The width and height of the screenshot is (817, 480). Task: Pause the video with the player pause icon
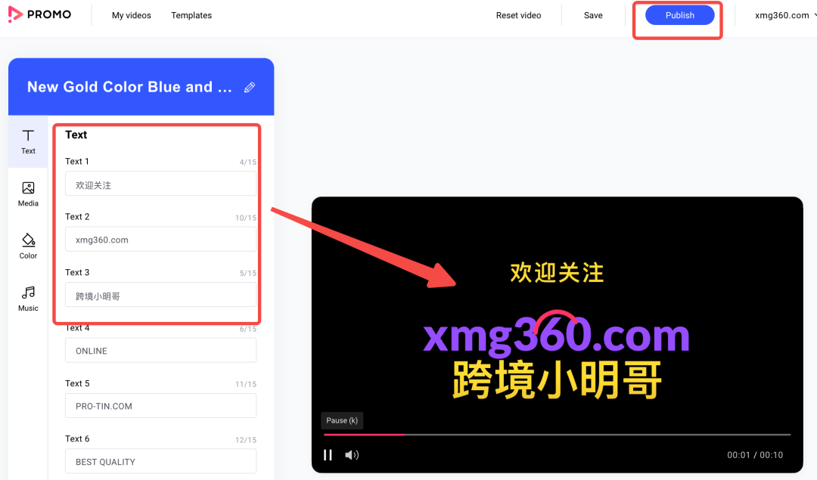click(x=328, y=454)
